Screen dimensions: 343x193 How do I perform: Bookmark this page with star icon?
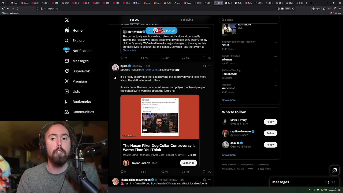293,9
